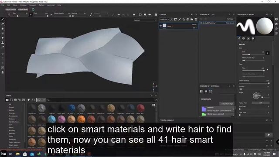Click the shelf search input field

(101, 100)
